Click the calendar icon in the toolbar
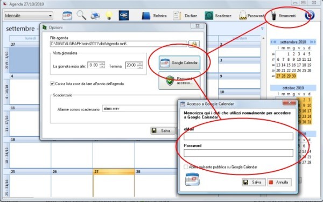The image size is (323, 202). click(x=67, y=16)
